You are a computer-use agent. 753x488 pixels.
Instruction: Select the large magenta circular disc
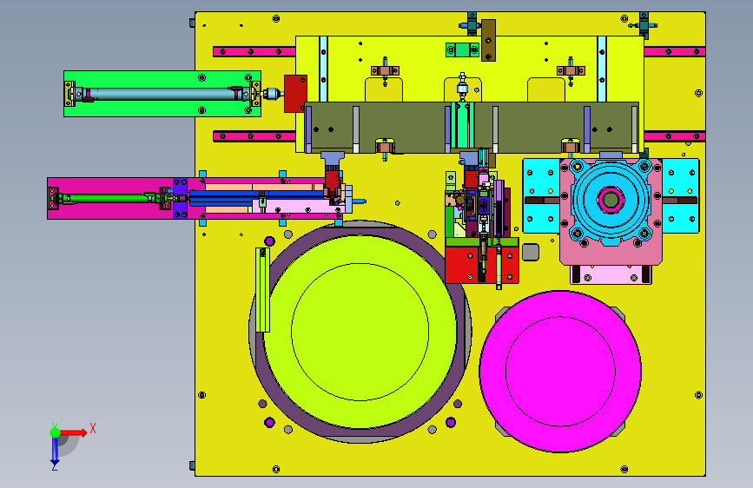pyautogui.click(x=560, y=372)
